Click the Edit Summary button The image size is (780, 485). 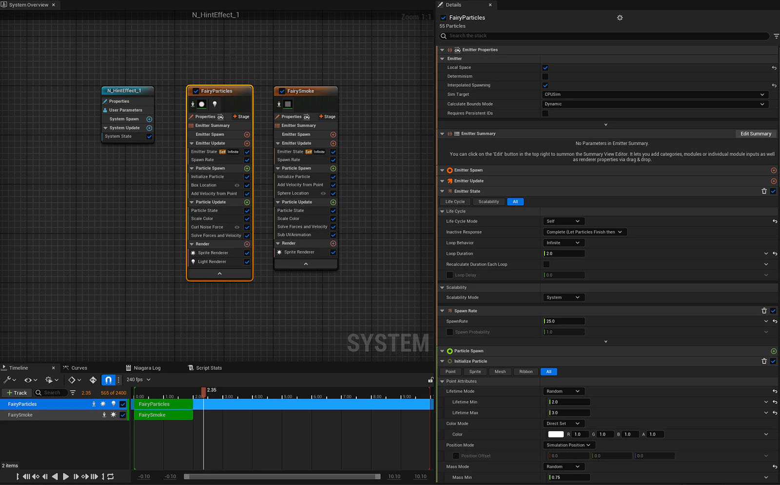click(755, 134)
